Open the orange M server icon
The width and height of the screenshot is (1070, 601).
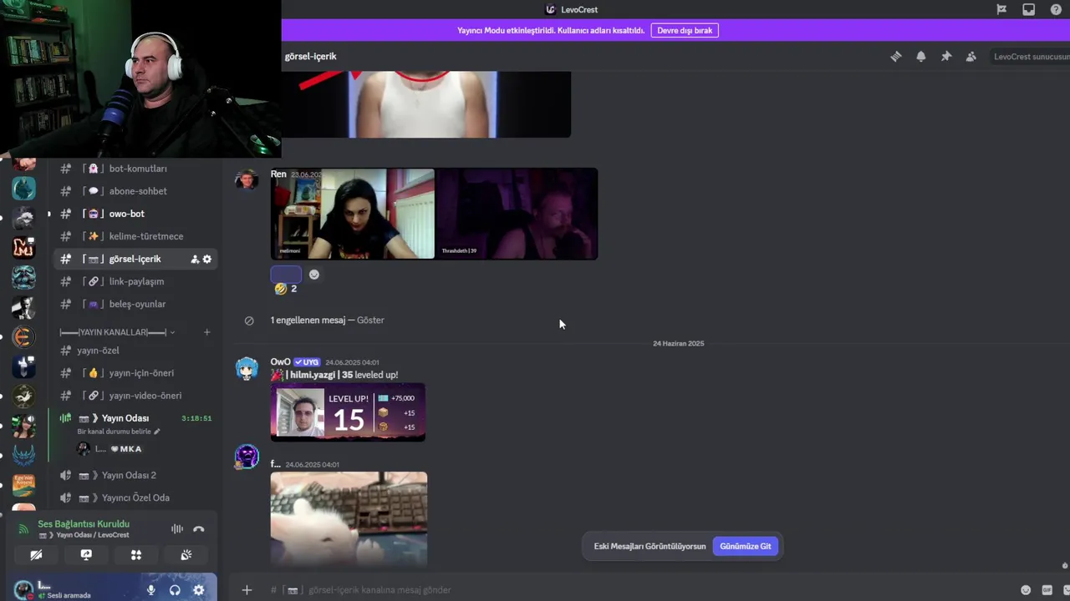click(23, 247)
